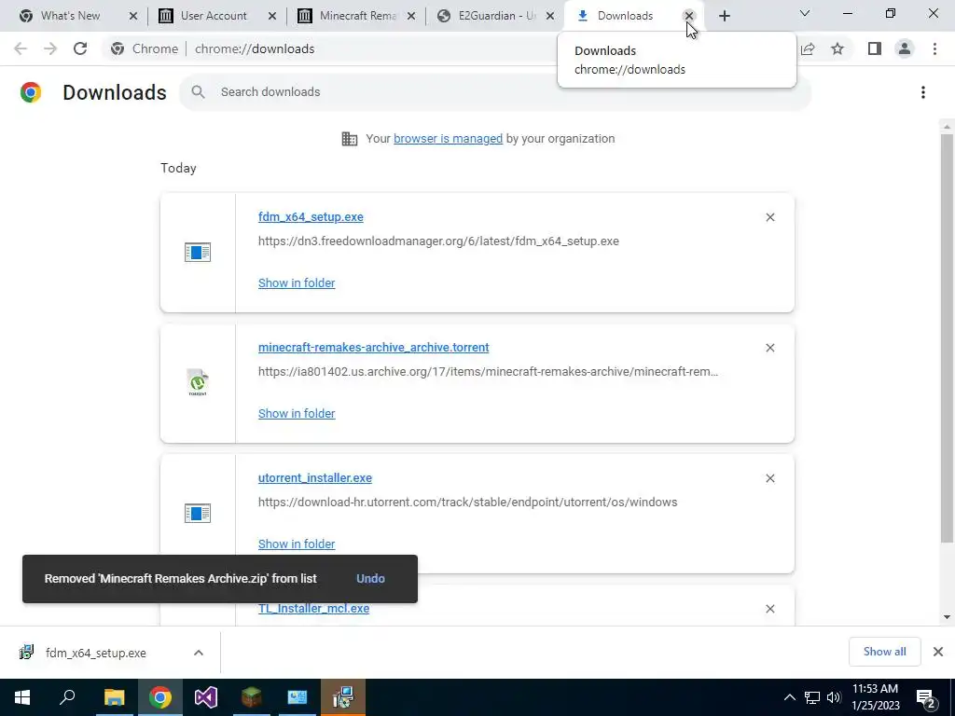Viewport: 955px width, 716px height.
Task: Click the download-hr.utorrent.com source URL text
Action: pos(468,503)
